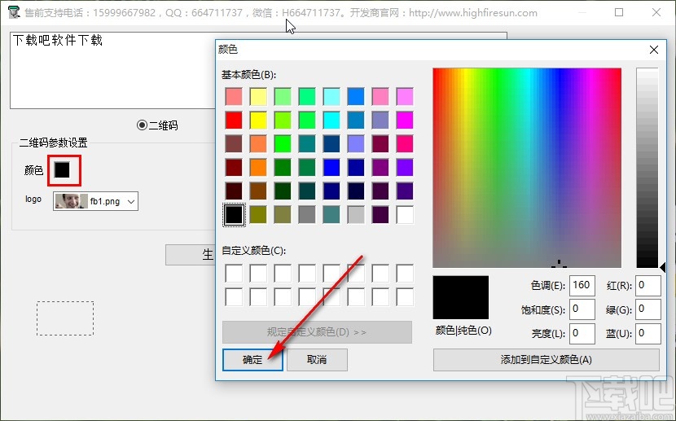Click the 色调(E) hue input field

pyautogui.click(x=582, y=286)
